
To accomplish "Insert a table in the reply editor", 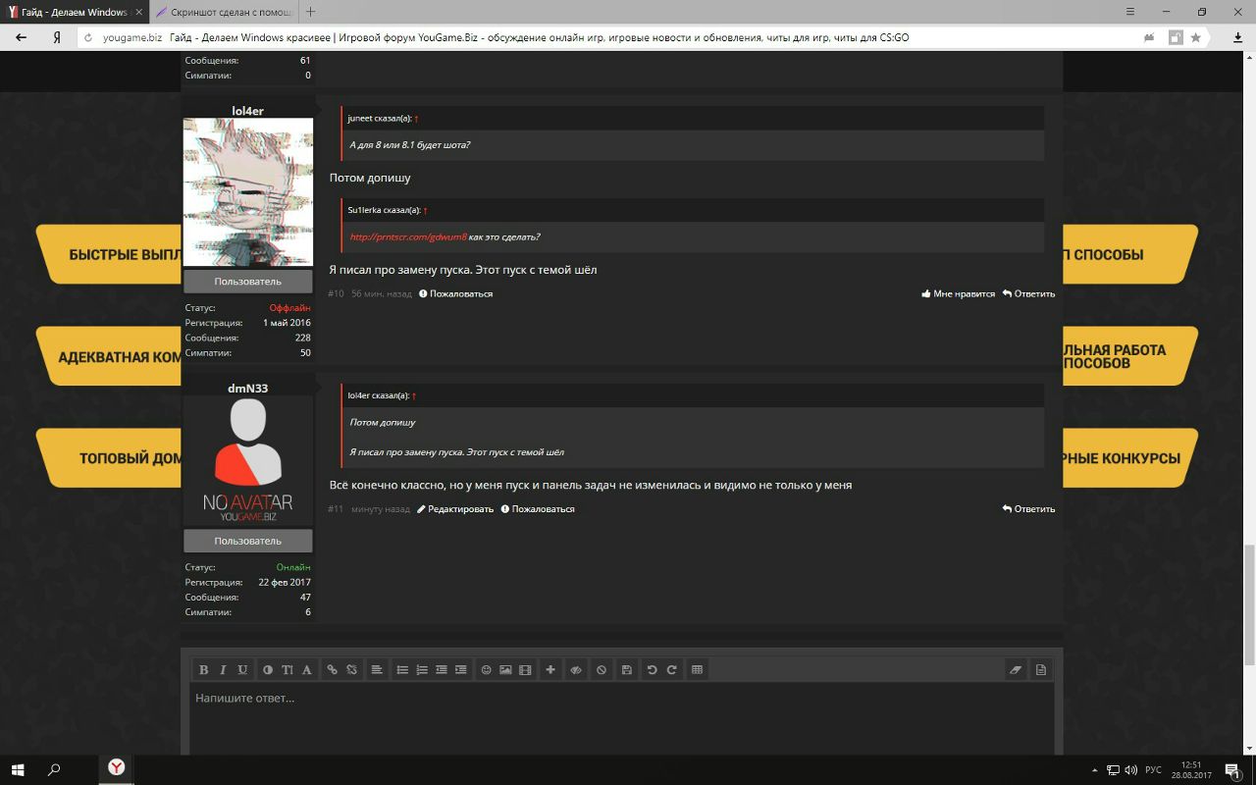I will [697, 670].
